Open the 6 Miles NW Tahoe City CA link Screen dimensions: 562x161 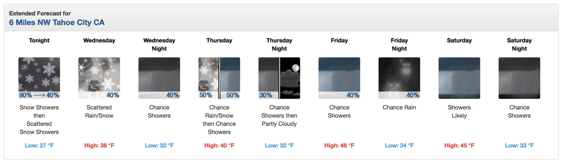pos(57,22)
